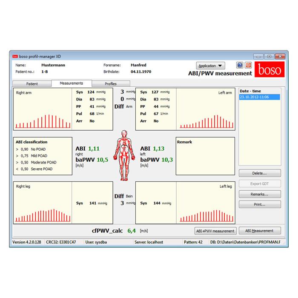The height and width of the screenshot is (298, 298).
Task: Switch to the Patient tab
Action: pyautogui.click(x=32, y=84)
